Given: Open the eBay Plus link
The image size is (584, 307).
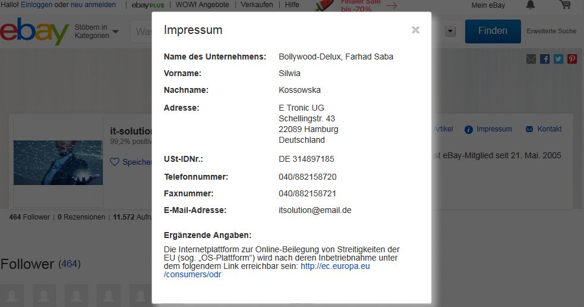Looking at the screenshot, I should tap(148, 5).
